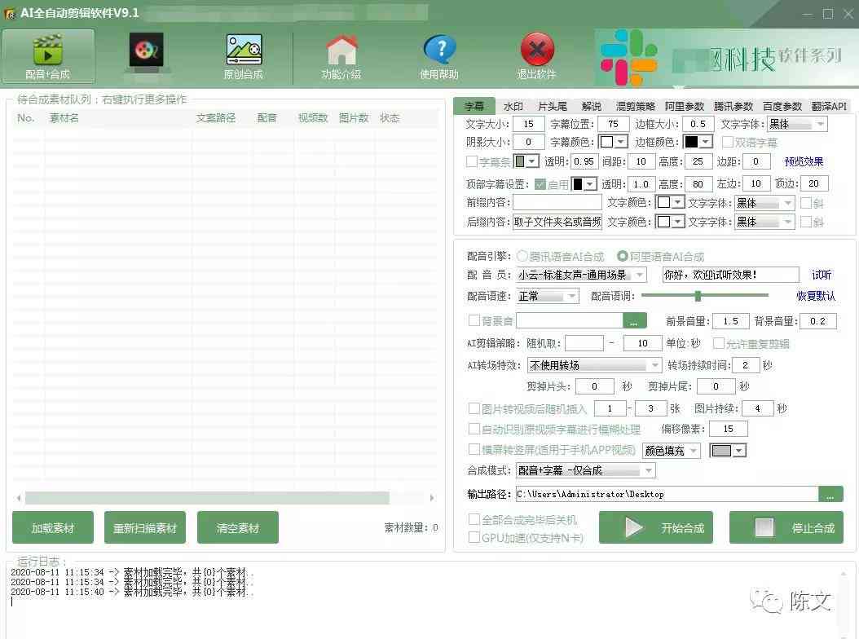The width and height of the screenshot is (859, 639).
Task: Enable 双语字幕 checkbox
Action: point(728,142)
